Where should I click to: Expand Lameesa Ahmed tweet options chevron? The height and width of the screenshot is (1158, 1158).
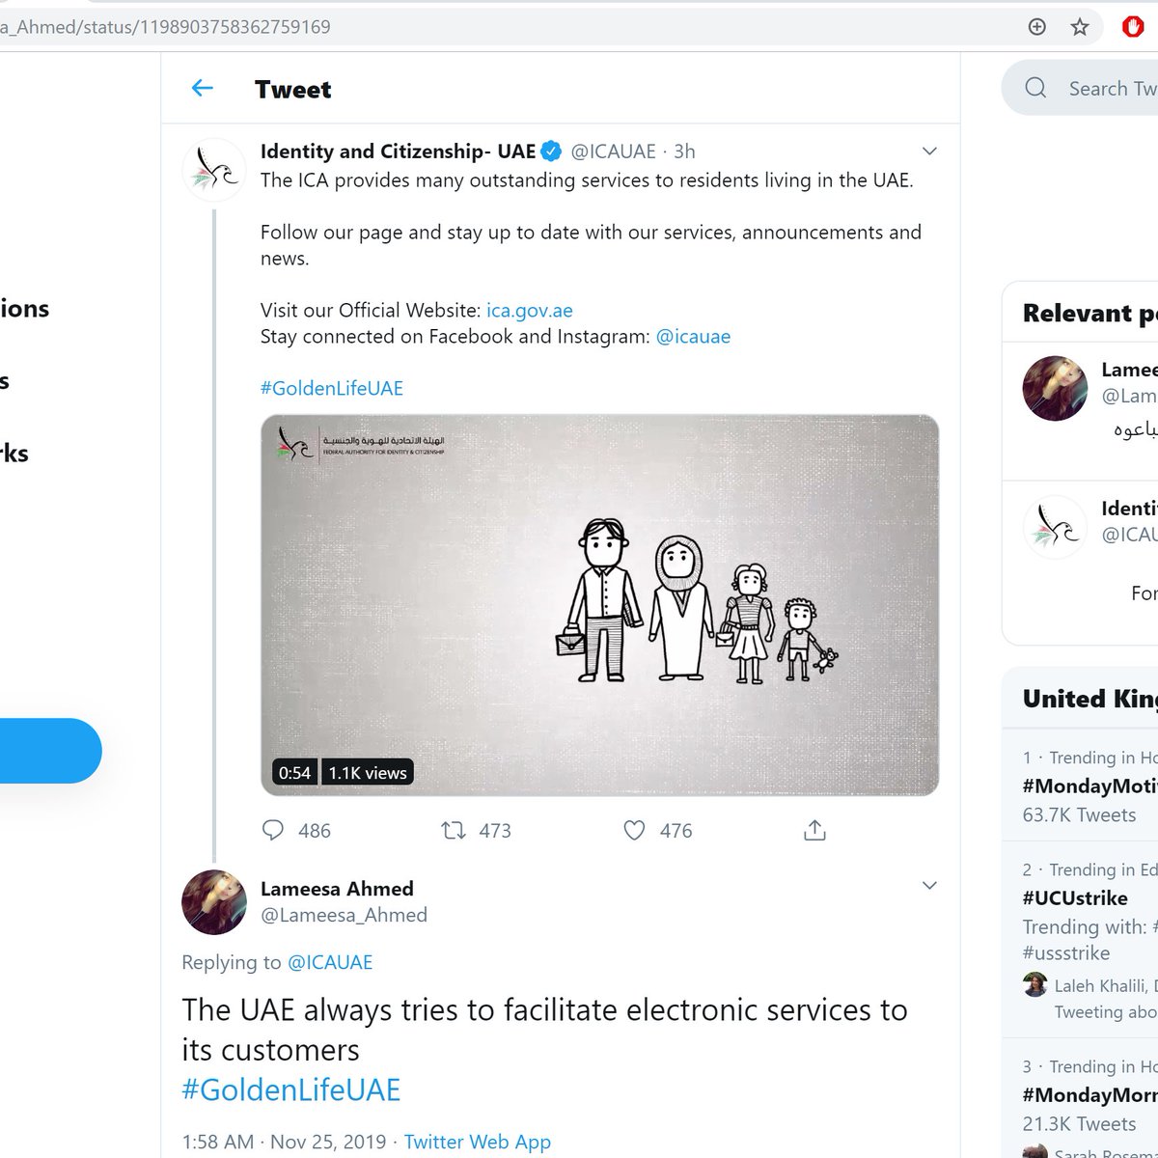(x=929, y=886)
